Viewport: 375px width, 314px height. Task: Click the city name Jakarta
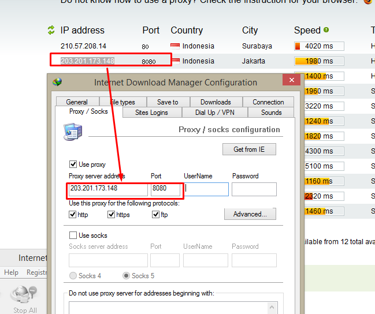254,61
